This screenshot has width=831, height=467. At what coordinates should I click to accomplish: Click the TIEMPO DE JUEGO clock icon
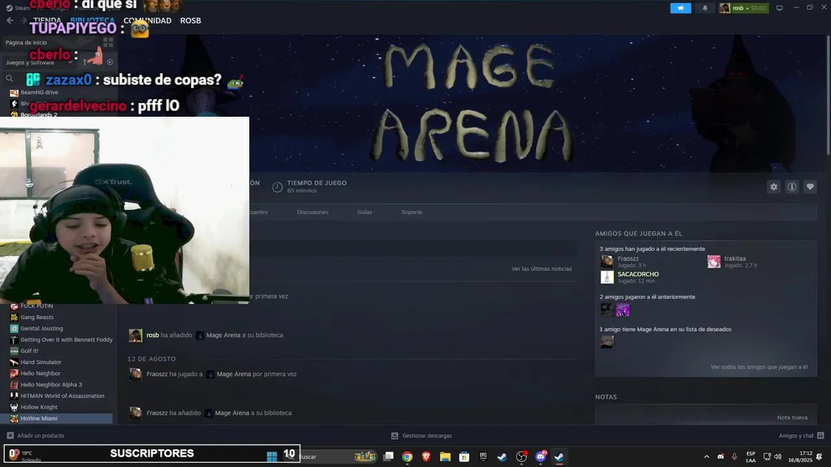point(277,187)
